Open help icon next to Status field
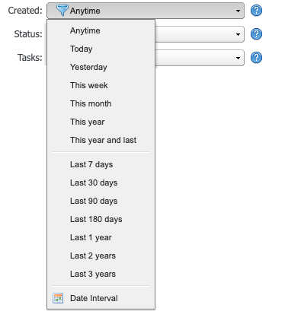The image size is (285, 311). [256, 34]
